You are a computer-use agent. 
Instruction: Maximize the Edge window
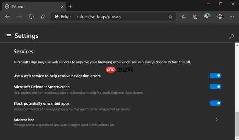221,4
